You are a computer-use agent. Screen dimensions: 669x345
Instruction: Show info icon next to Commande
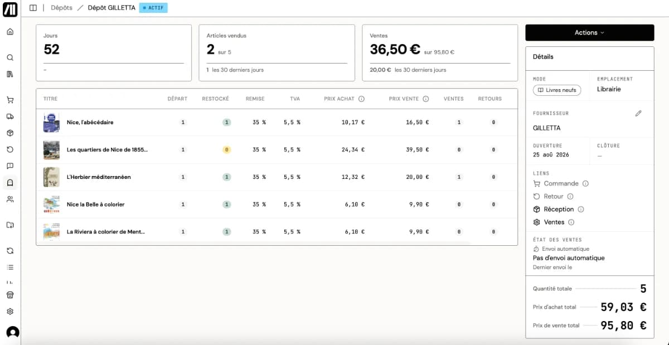pyautogui.click(x=585, y=183)
